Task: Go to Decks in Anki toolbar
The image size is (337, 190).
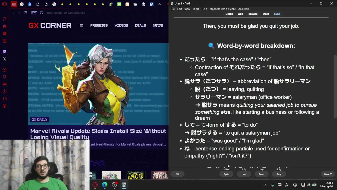Action: coord(229,14)
